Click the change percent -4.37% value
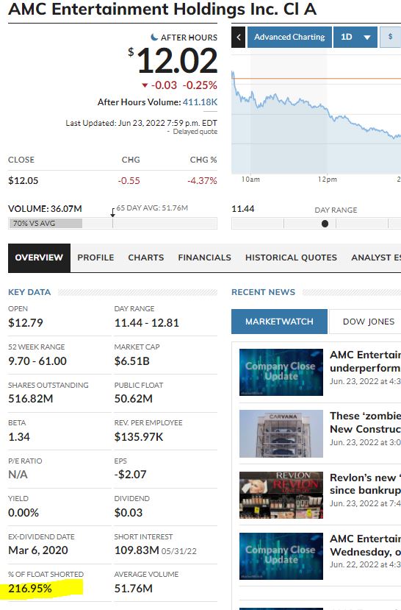The height and width of the screenshot is (610, 401). point(202,180)
